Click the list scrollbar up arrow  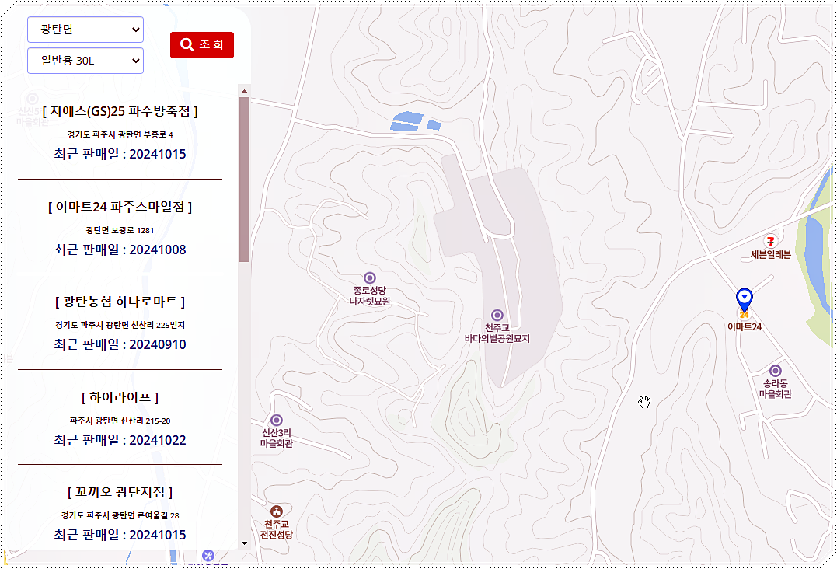[x=245, y=91]
